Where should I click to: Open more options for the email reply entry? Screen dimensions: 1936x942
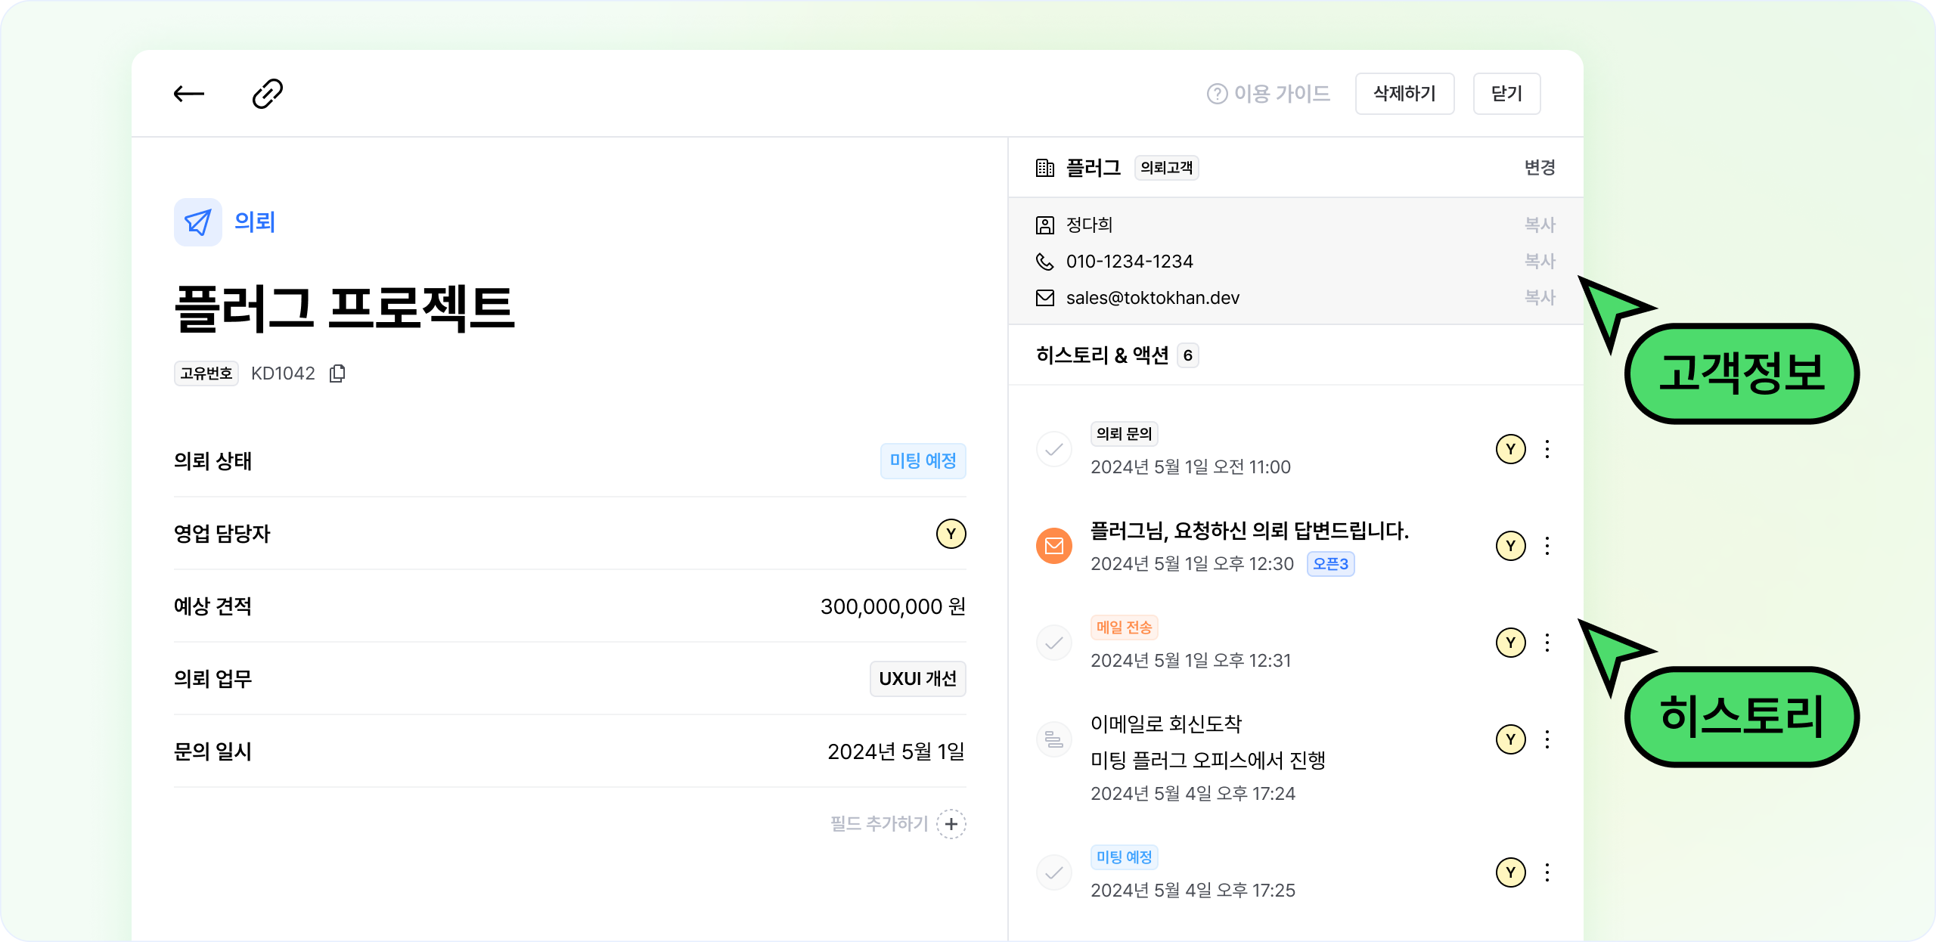(x=1547, y=546)
